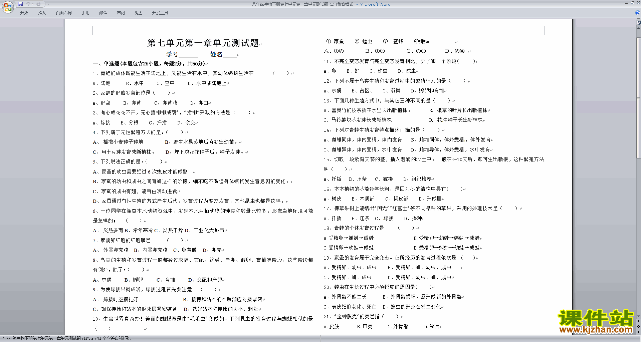Click option B、内层卵壳膜
641x342 pixels.
(150, 250)
